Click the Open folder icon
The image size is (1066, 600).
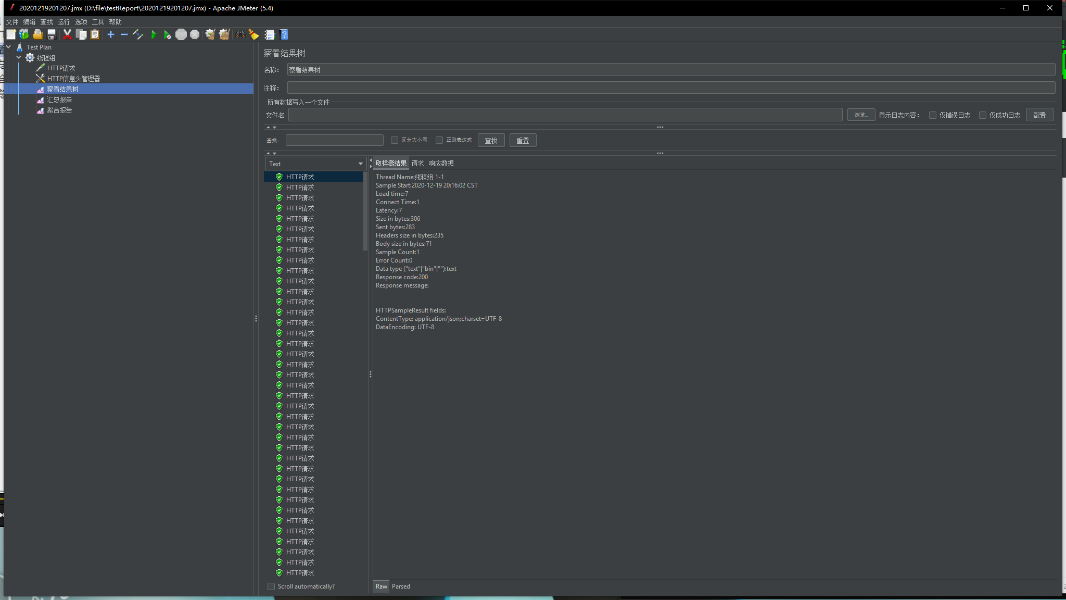pos(37,35)
